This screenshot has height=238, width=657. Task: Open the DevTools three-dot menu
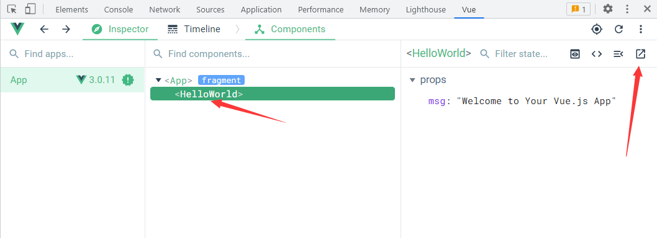pyautogui.click(x=627, y=9)
